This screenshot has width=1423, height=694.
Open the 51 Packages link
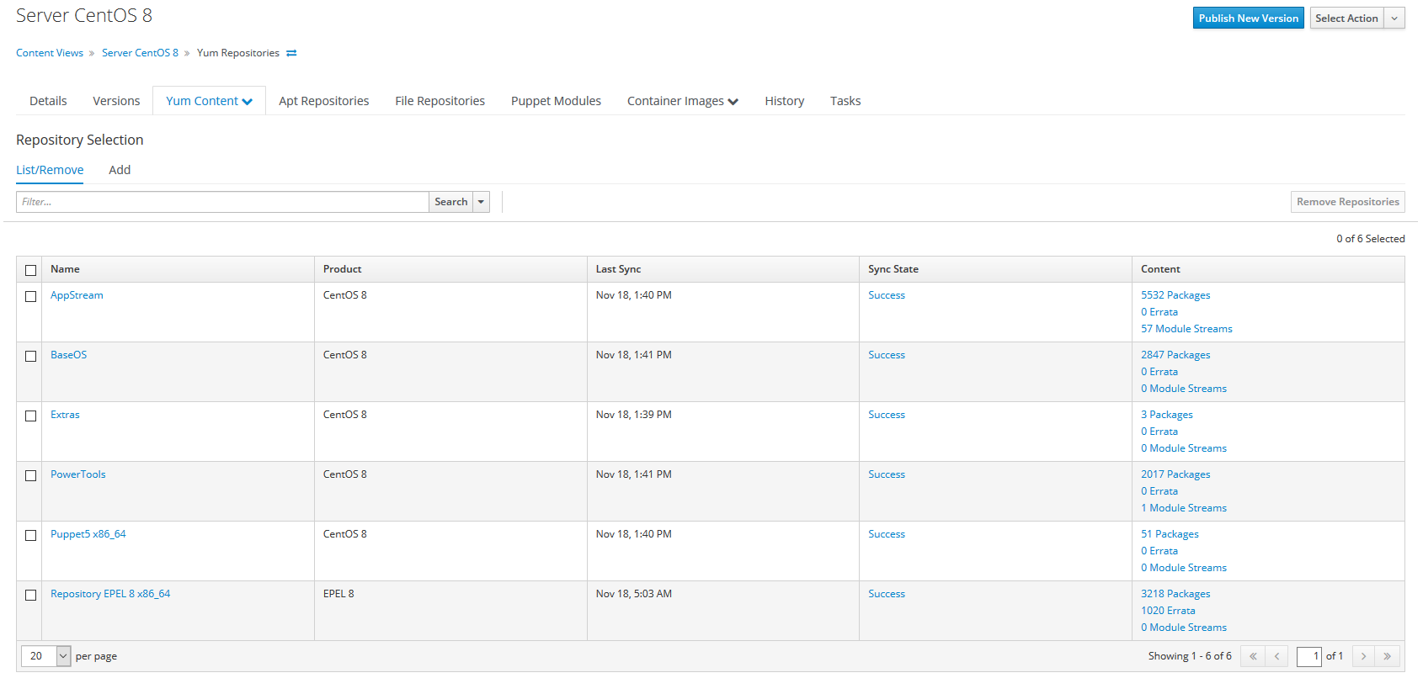pyautogui.click(x=1170, y=534)
